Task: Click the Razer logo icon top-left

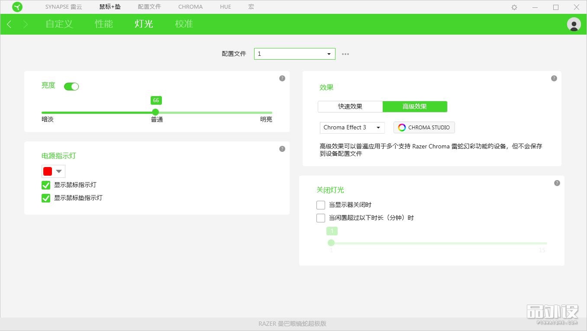Action: point(17,7)
